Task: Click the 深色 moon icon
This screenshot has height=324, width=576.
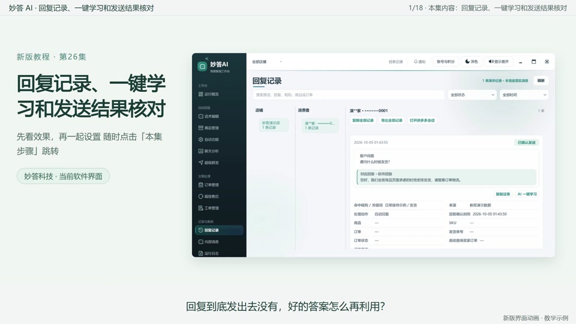Action: pos(467,61)
